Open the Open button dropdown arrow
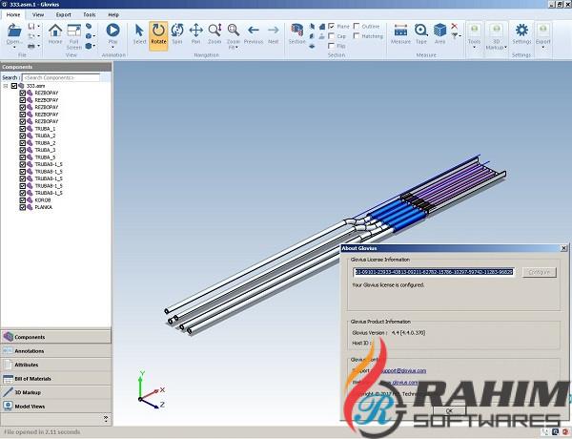572x439 pixels. click(x=14, y=47)
